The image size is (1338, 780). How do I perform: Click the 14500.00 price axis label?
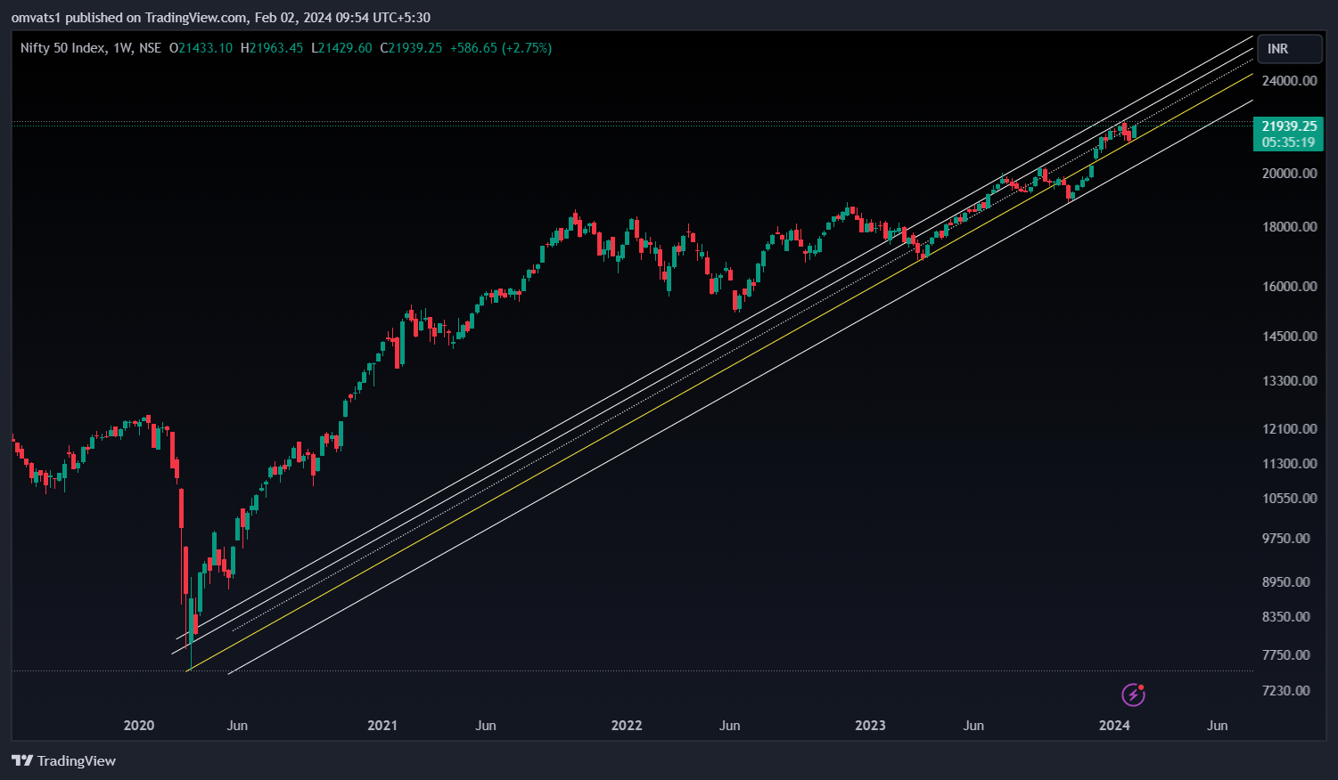[x=1289, y=336]
